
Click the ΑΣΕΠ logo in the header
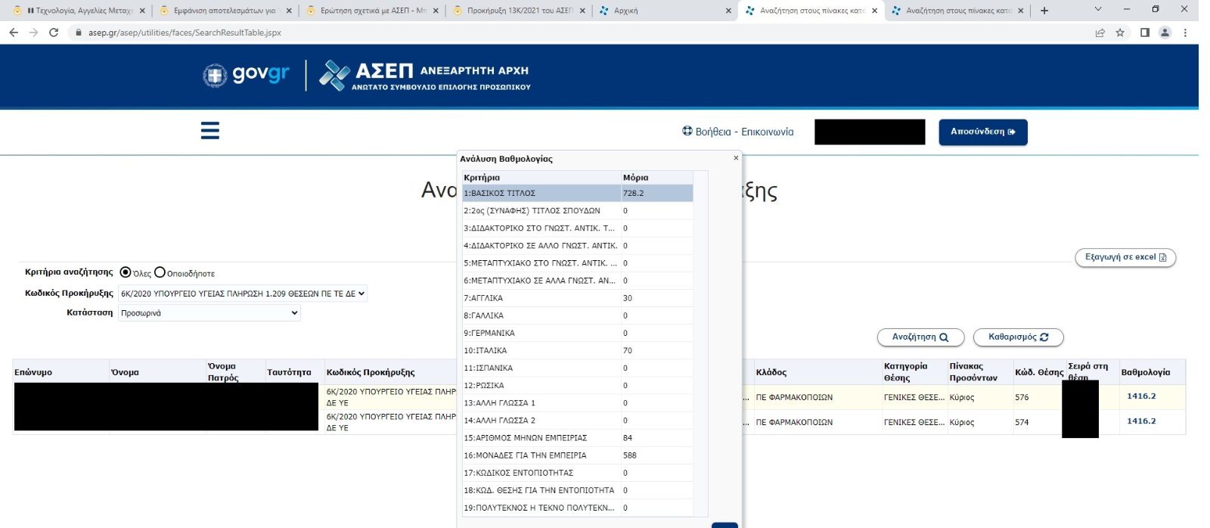point(424,76)
